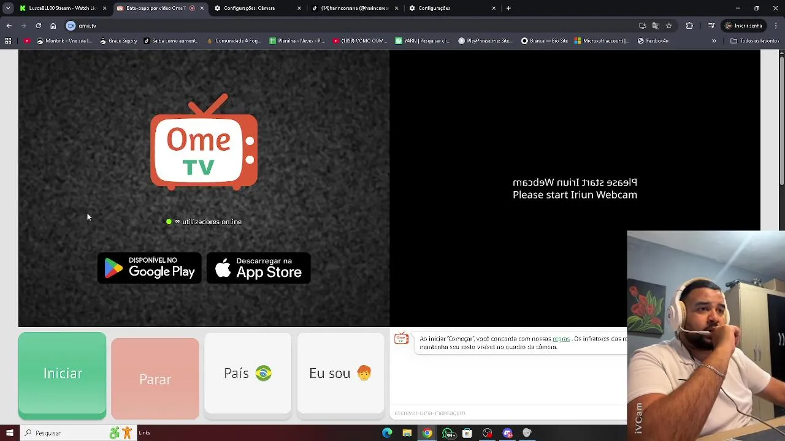Open PlayPhrase.me bookmark
Screen dimensions: 785x441
pos(485,41)
